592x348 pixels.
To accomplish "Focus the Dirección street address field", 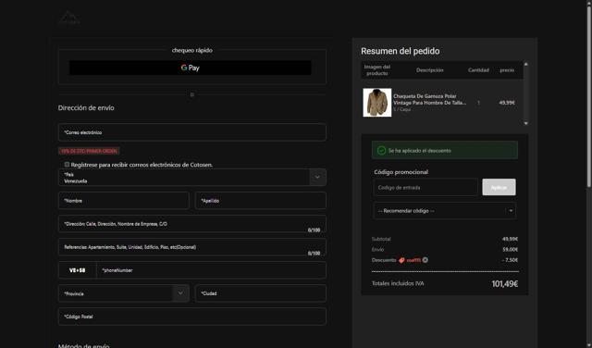I will click(192, 224).
